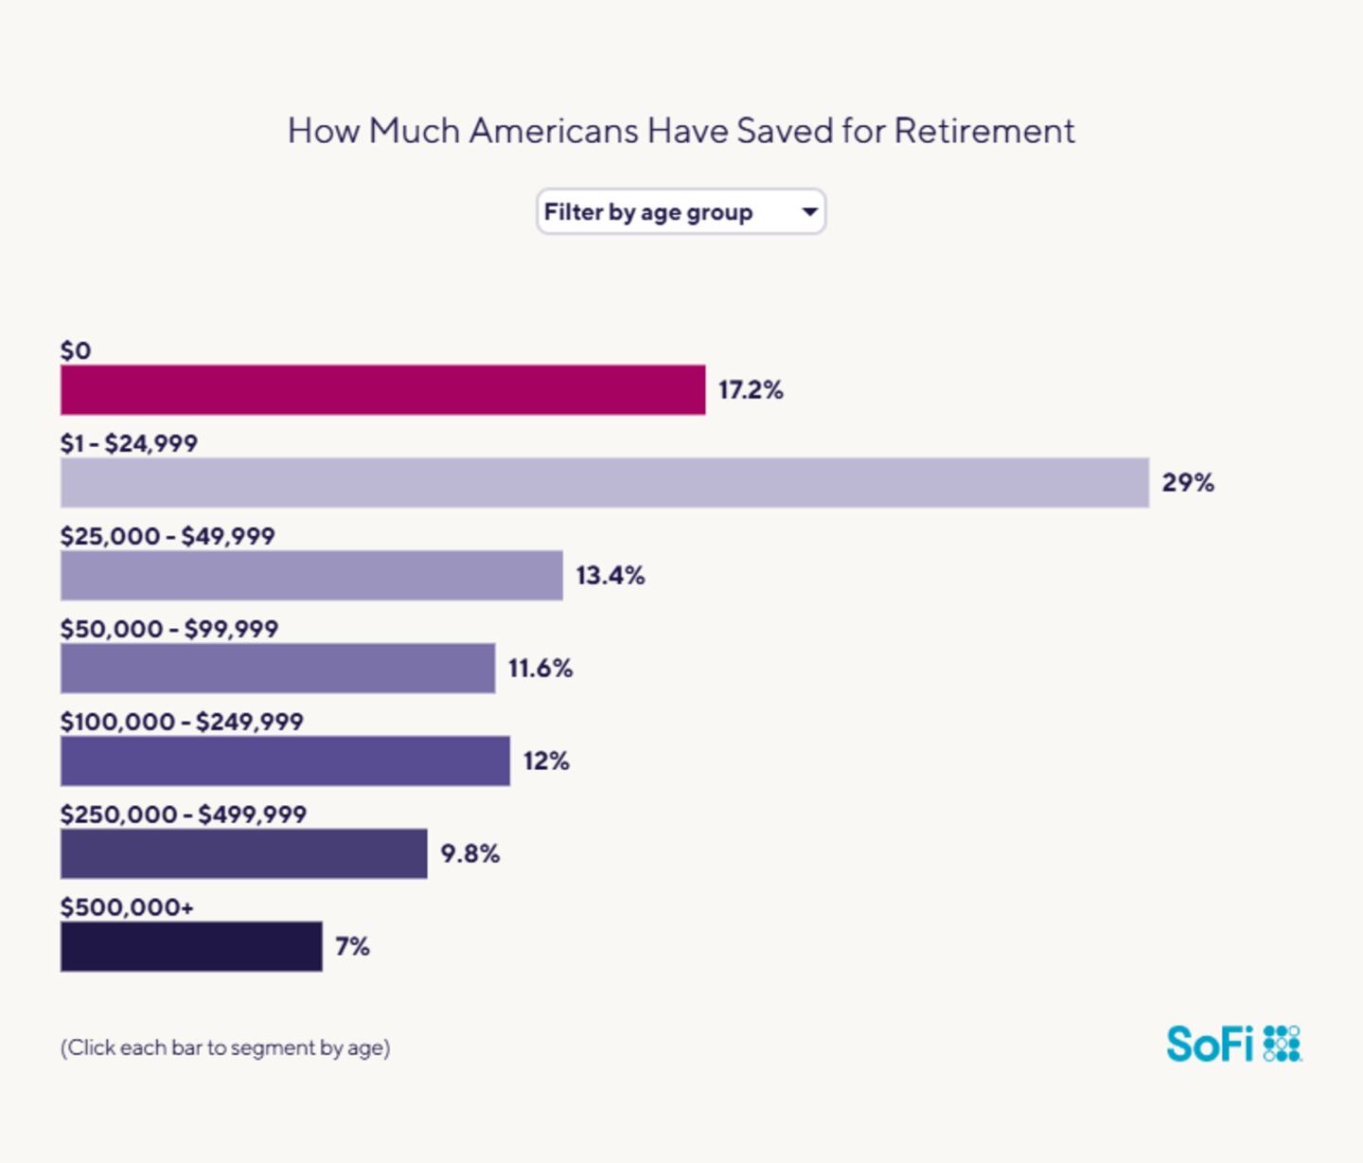
Task: Select the $1 - $24,999 bar
Action: click(604, 483)
